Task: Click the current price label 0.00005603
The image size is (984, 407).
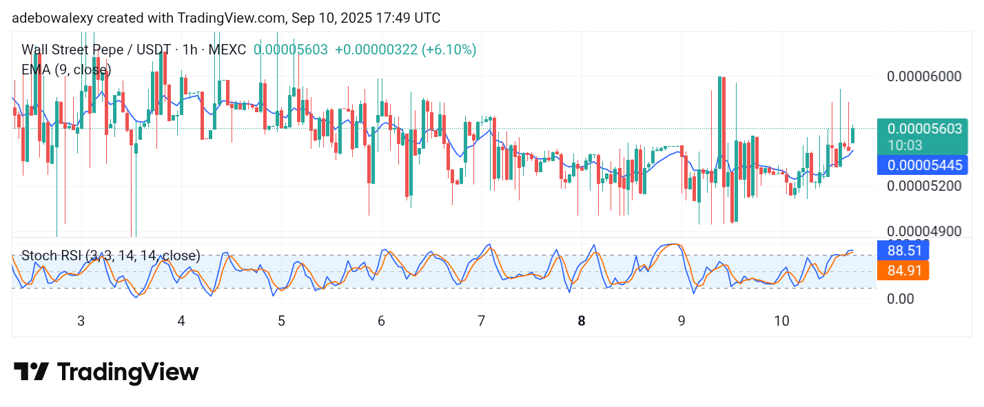Action: (x=923, y=136)
